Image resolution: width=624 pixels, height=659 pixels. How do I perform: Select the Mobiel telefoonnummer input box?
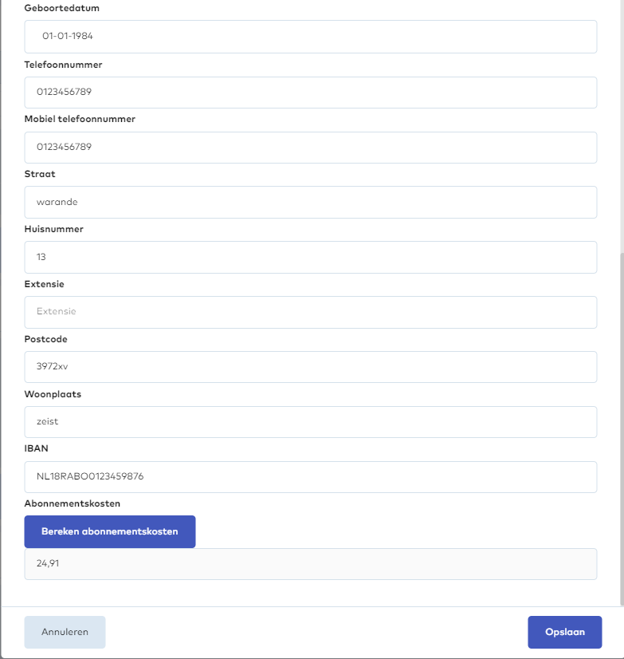pyautogui.click(x=310, y=147)
